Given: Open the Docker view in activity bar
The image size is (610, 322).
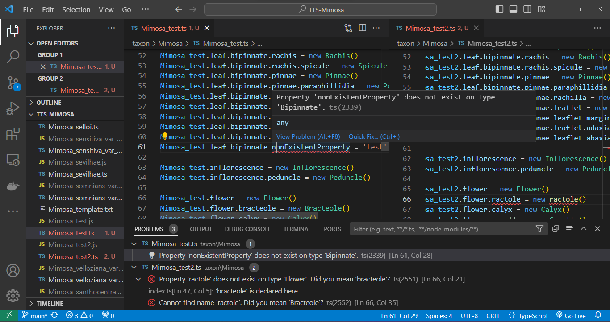Looking at the screenshot, I should tap(13, 185).
